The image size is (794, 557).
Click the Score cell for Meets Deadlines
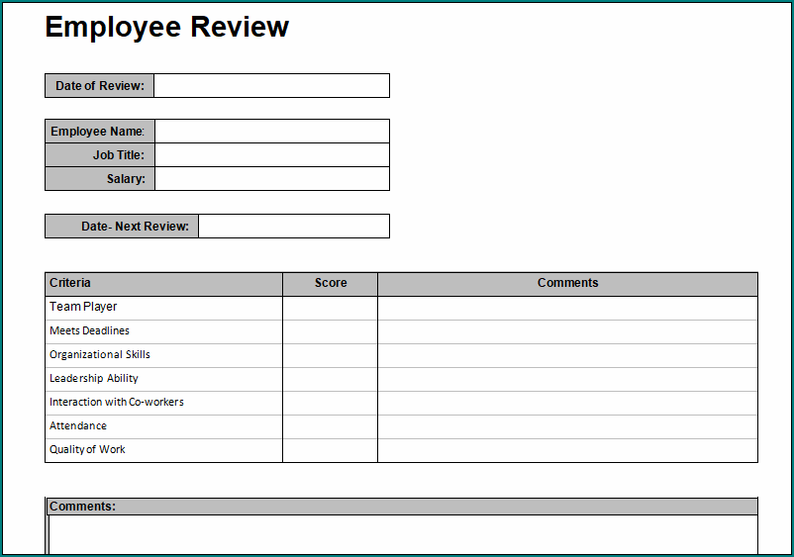pyautogui.click(x=330, y=331)
